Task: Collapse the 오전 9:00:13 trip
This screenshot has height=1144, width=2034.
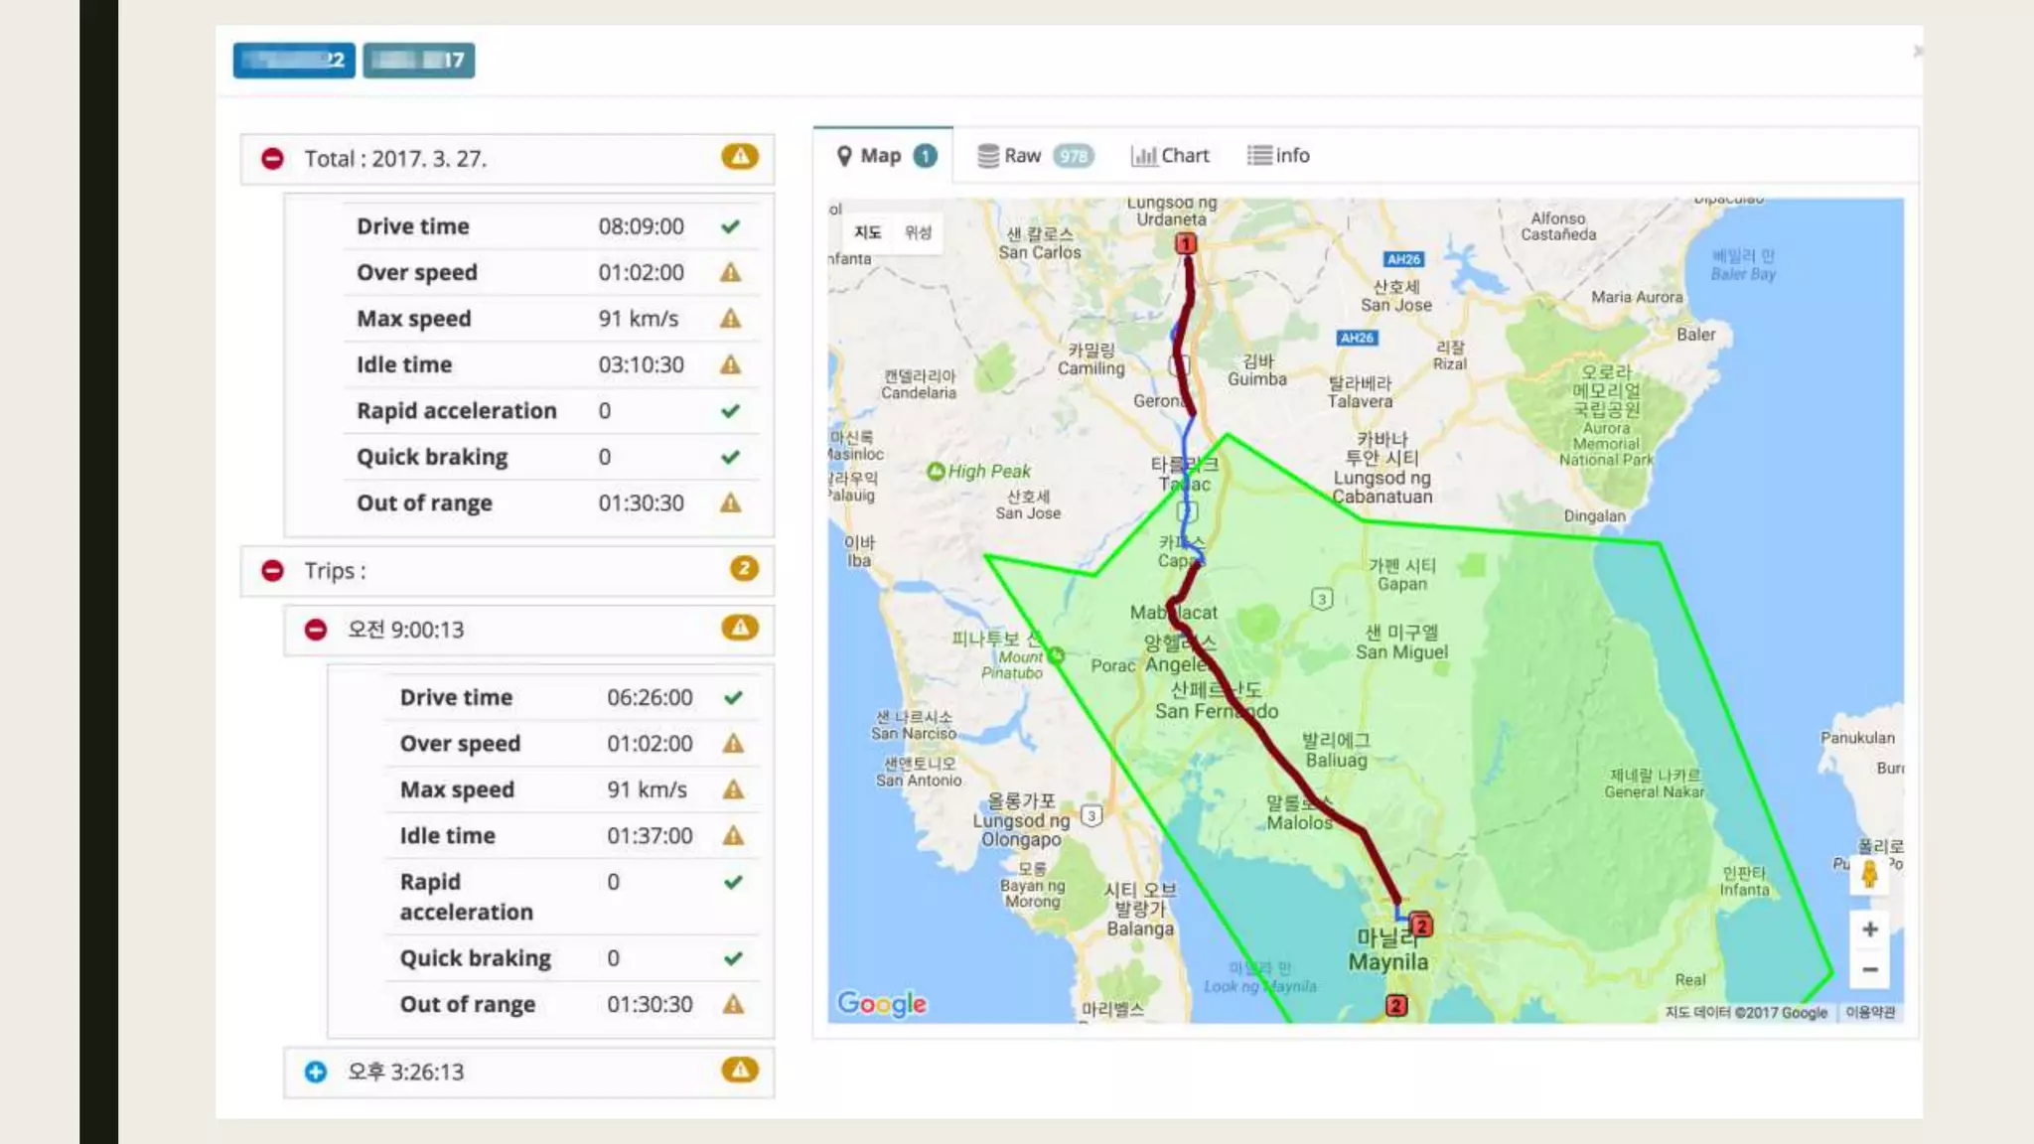Action: pos(316,630)
